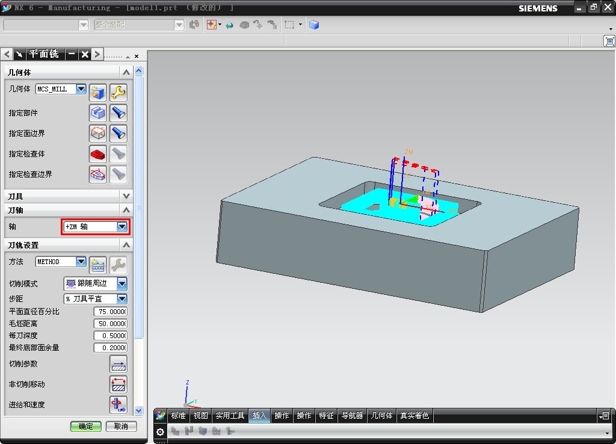Click the forward arrow in 平面铣 dialog title
The height and width of the screenshot is (444, 616).
[x=97, y=54]
